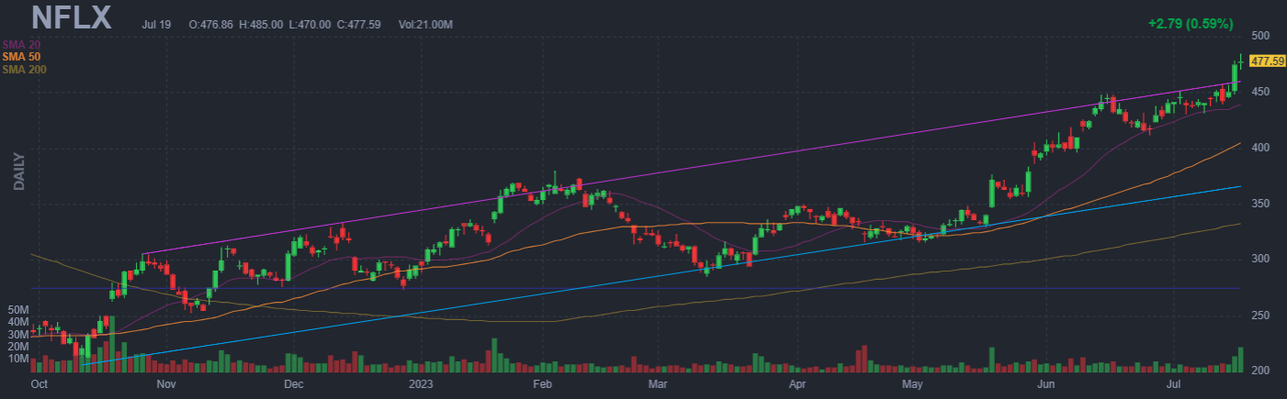The width and height of the screenshot is (1287, 399).
Task: Click the low price L:470.00
Action: (310, 25)
